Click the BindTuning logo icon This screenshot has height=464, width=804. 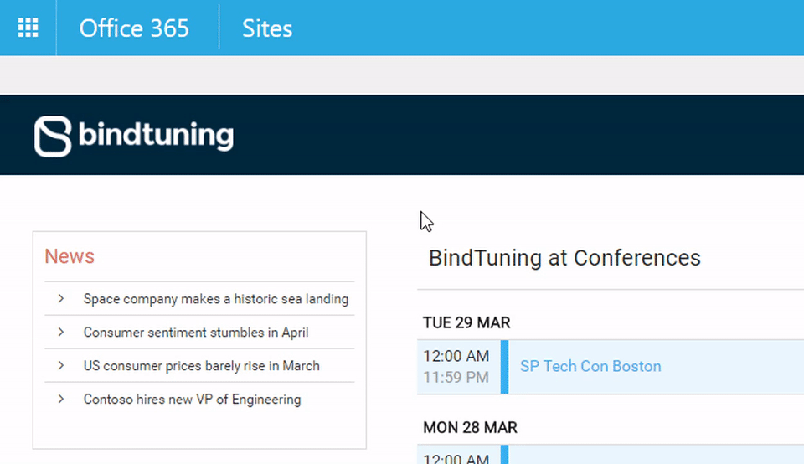53,136
